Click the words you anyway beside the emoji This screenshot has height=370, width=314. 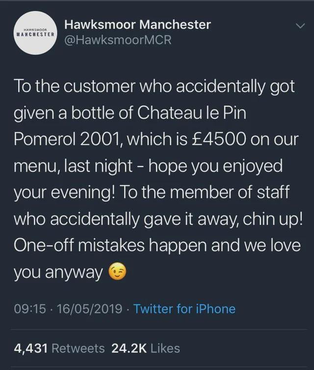pyautogui.click(x=58, y=273)
